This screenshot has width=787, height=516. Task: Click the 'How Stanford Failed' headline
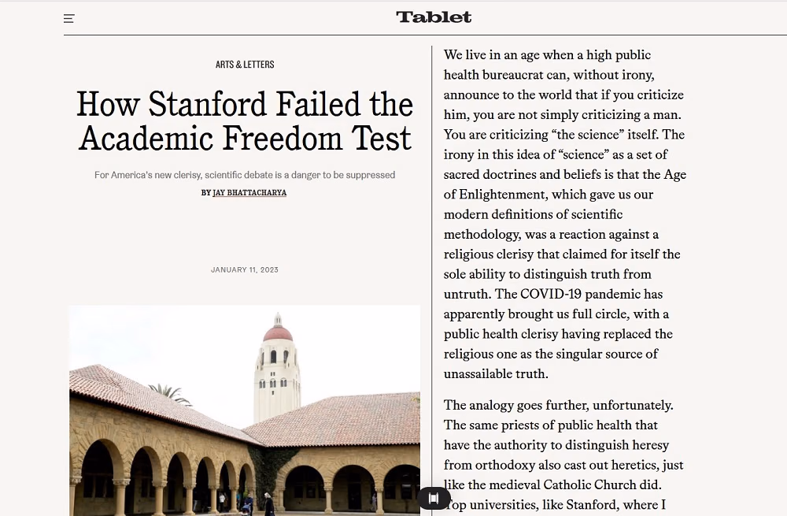click(x=245, y=121)
